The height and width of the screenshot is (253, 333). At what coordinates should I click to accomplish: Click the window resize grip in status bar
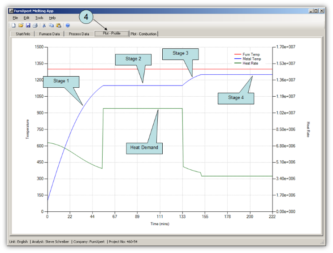[x=322, y=242]
